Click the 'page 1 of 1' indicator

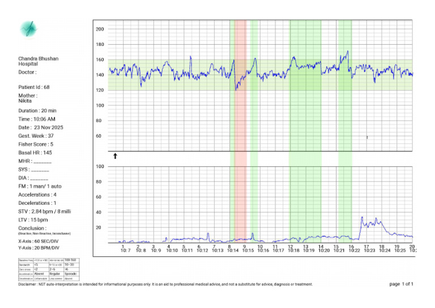click(x=401, y=284)
